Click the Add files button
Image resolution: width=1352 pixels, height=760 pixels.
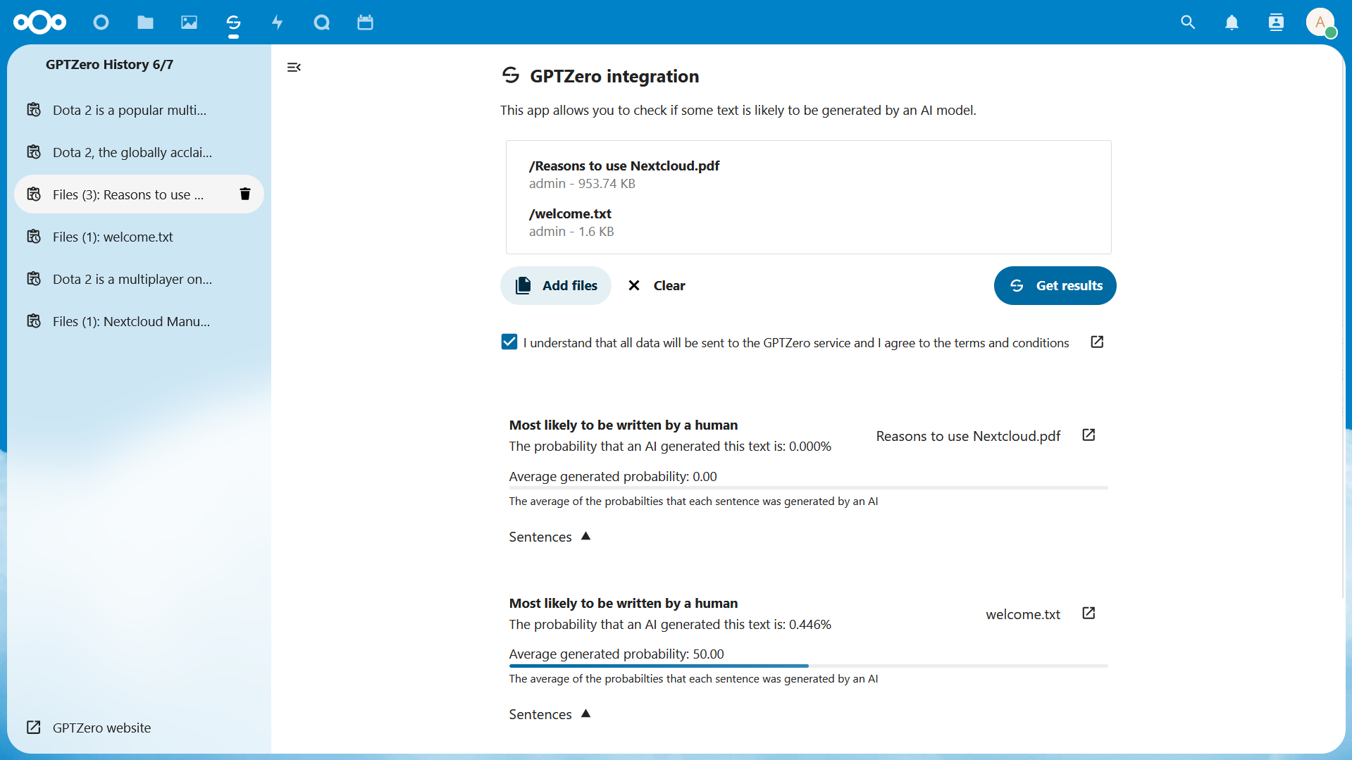tap(556, 285)
